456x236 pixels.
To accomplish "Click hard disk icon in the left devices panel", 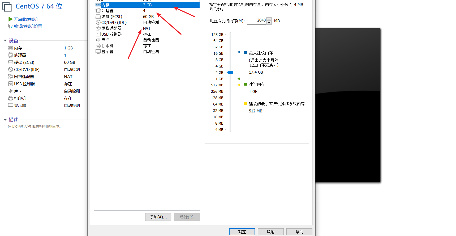I will coord(11,62).
